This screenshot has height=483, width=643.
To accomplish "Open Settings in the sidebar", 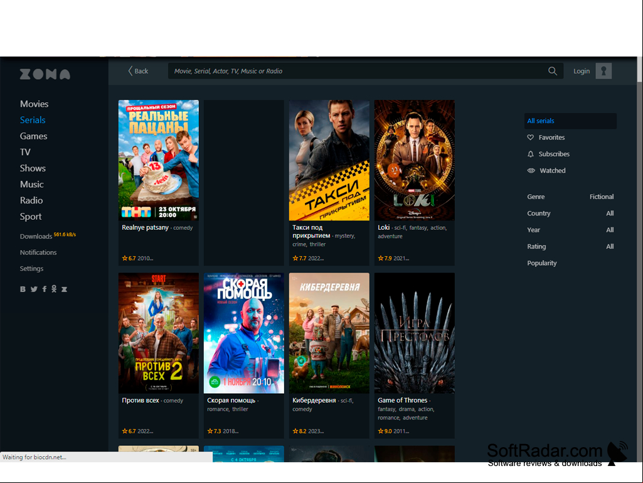I will (x=31, y=269).
